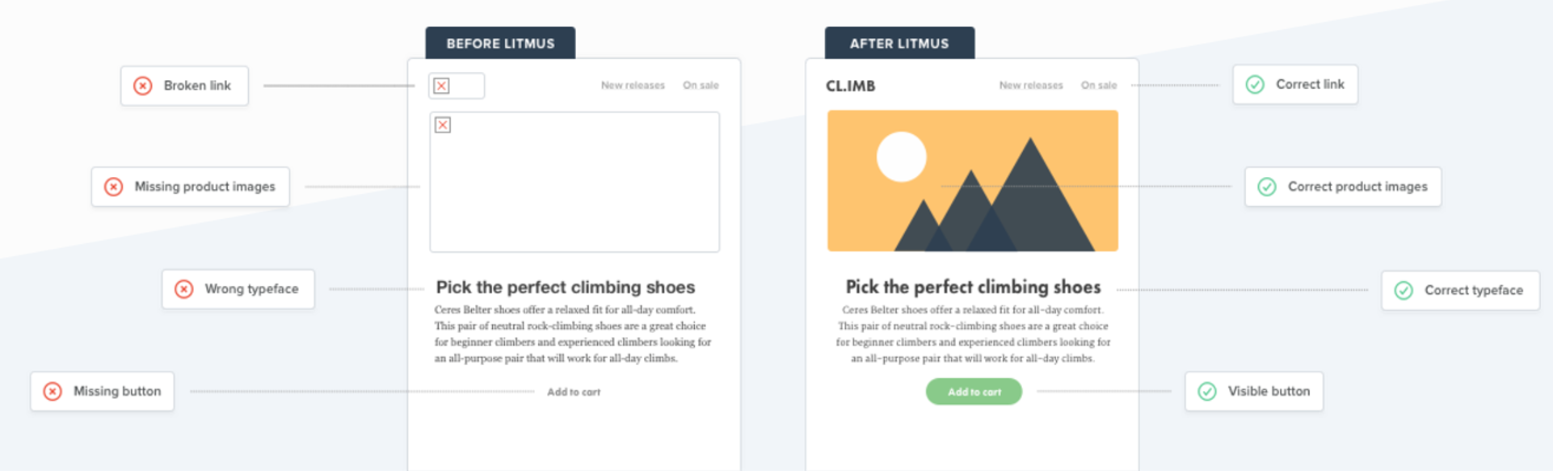1553x471 pixels.
Task: Click the broken product image icon
Action: pyautogui.click(x=443, y=125)
